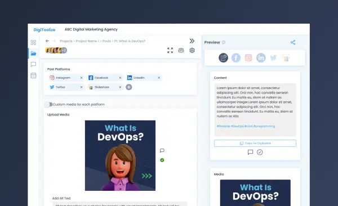Remove the Facebook platform chip
Screen dimensions: 338x206
pyautogui.click(x=121, y=78)
